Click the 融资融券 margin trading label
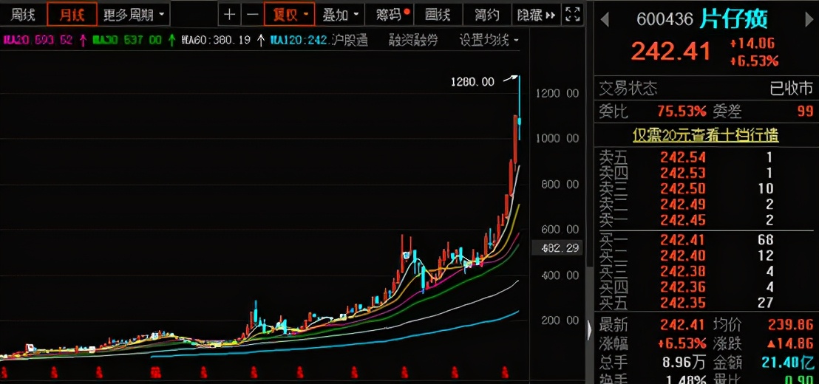 [413, 40]
